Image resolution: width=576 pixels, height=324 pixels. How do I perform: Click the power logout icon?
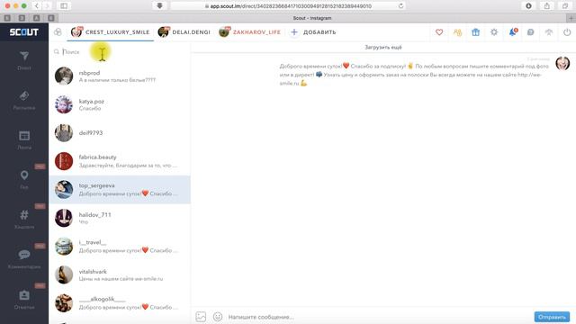click(567, 32)
